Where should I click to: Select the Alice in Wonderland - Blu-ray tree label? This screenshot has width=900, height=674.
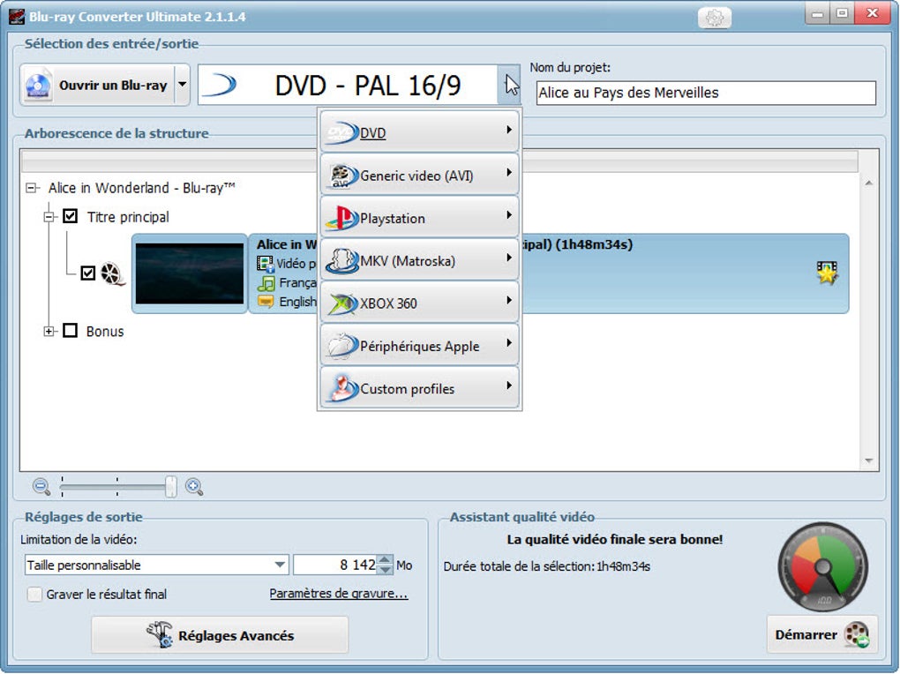click(142, 188)
